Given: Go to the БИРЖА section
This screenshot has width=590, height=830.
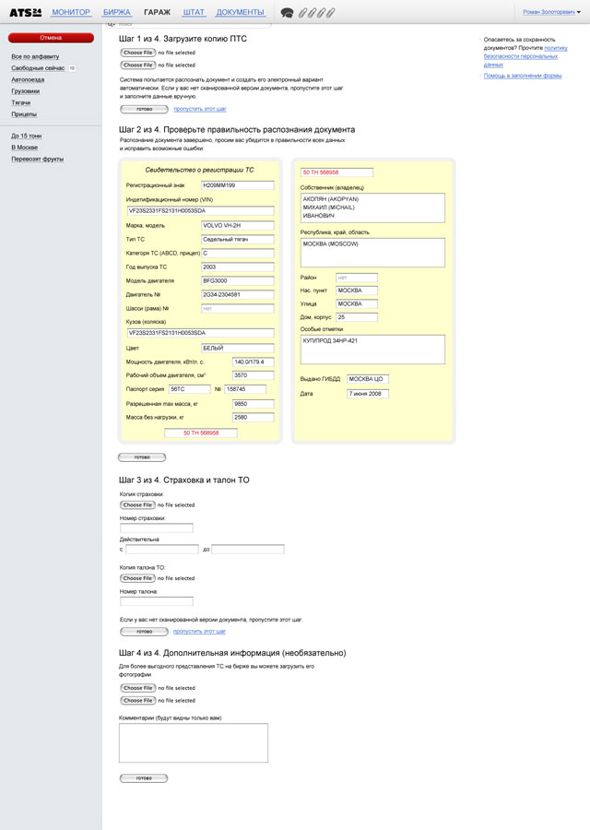Looking at the screenshot, I should click(117, 12).
